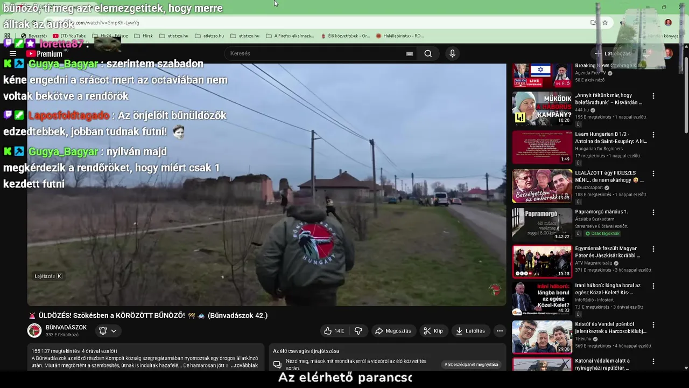Viewport: 689px width, 388px height.
Task: Open the BŰNVADÁSZOK channel avatar
Action: click(34, 331)
